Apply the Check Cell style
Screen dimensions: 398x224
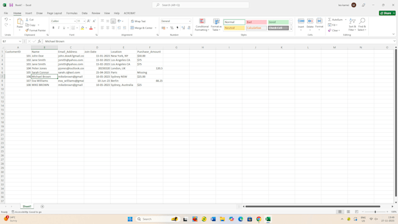click(x=278, y=28)
